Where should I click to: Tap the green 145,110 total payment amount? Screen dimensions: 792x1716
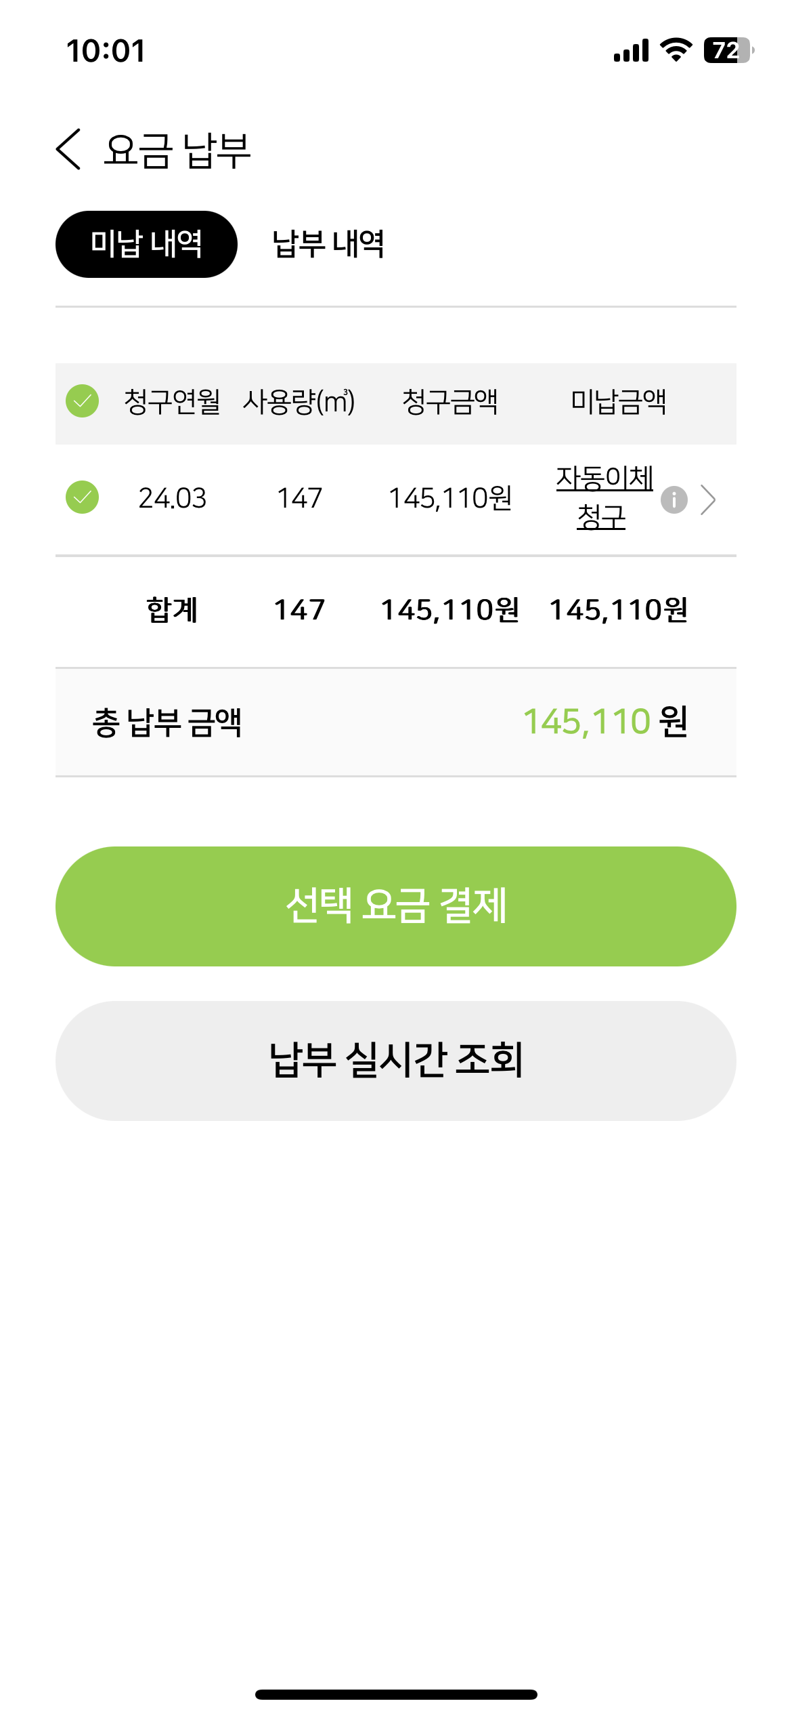pyautogui.click(x=587, y=721)
